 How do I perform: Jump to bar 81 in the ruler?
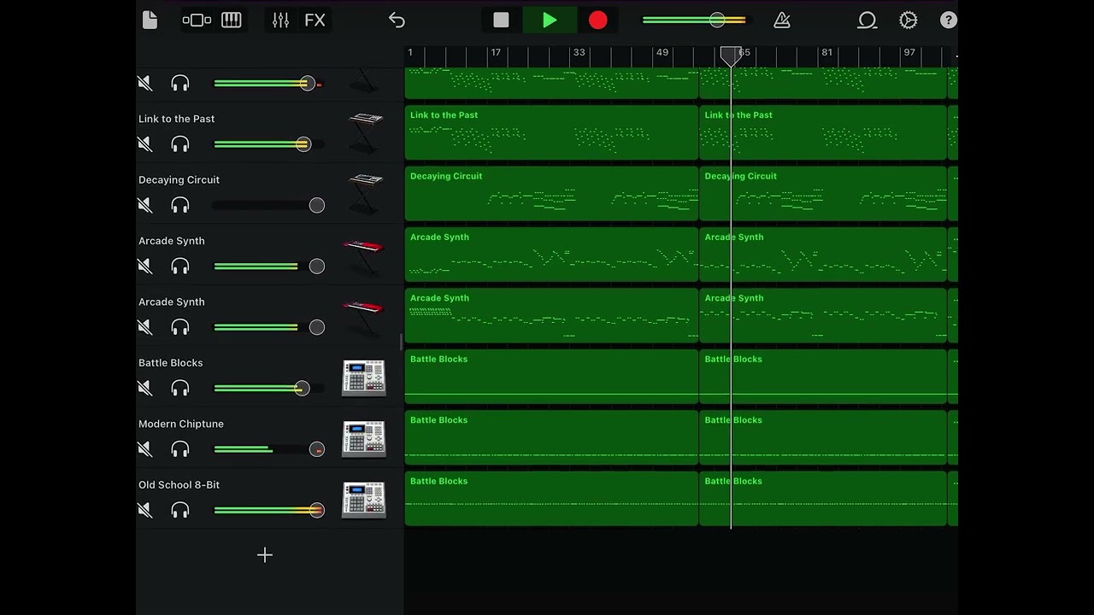click(x=826, y=53)
